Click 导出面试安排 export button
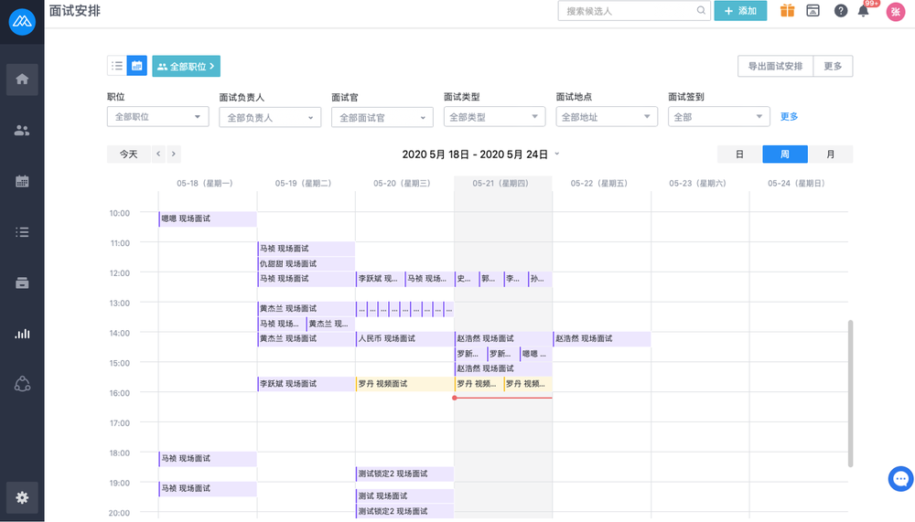This screenshot has width=915, height=522. click(x=775, y=66)
